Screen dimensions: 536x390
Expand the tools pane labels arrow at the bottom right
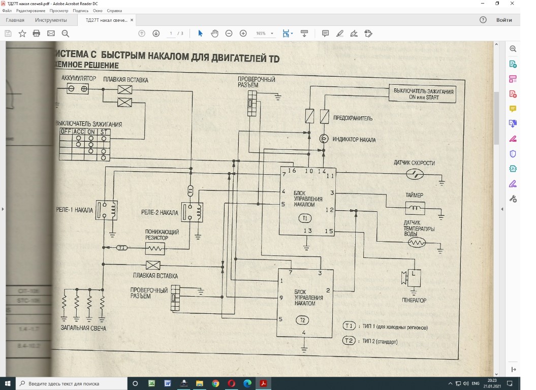point(514,370)
